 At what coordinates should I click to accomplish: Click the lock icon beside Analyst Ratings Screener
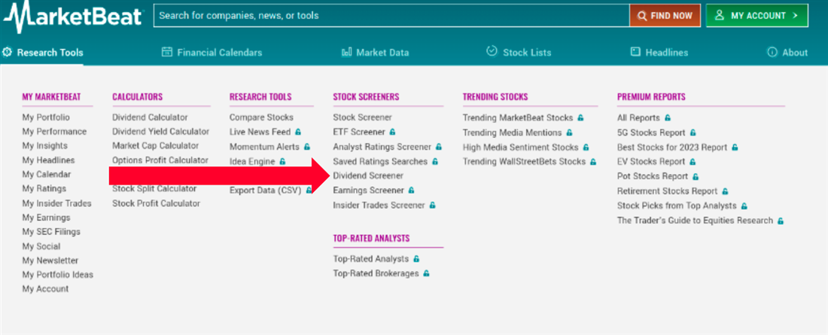(x=438, y=147)
